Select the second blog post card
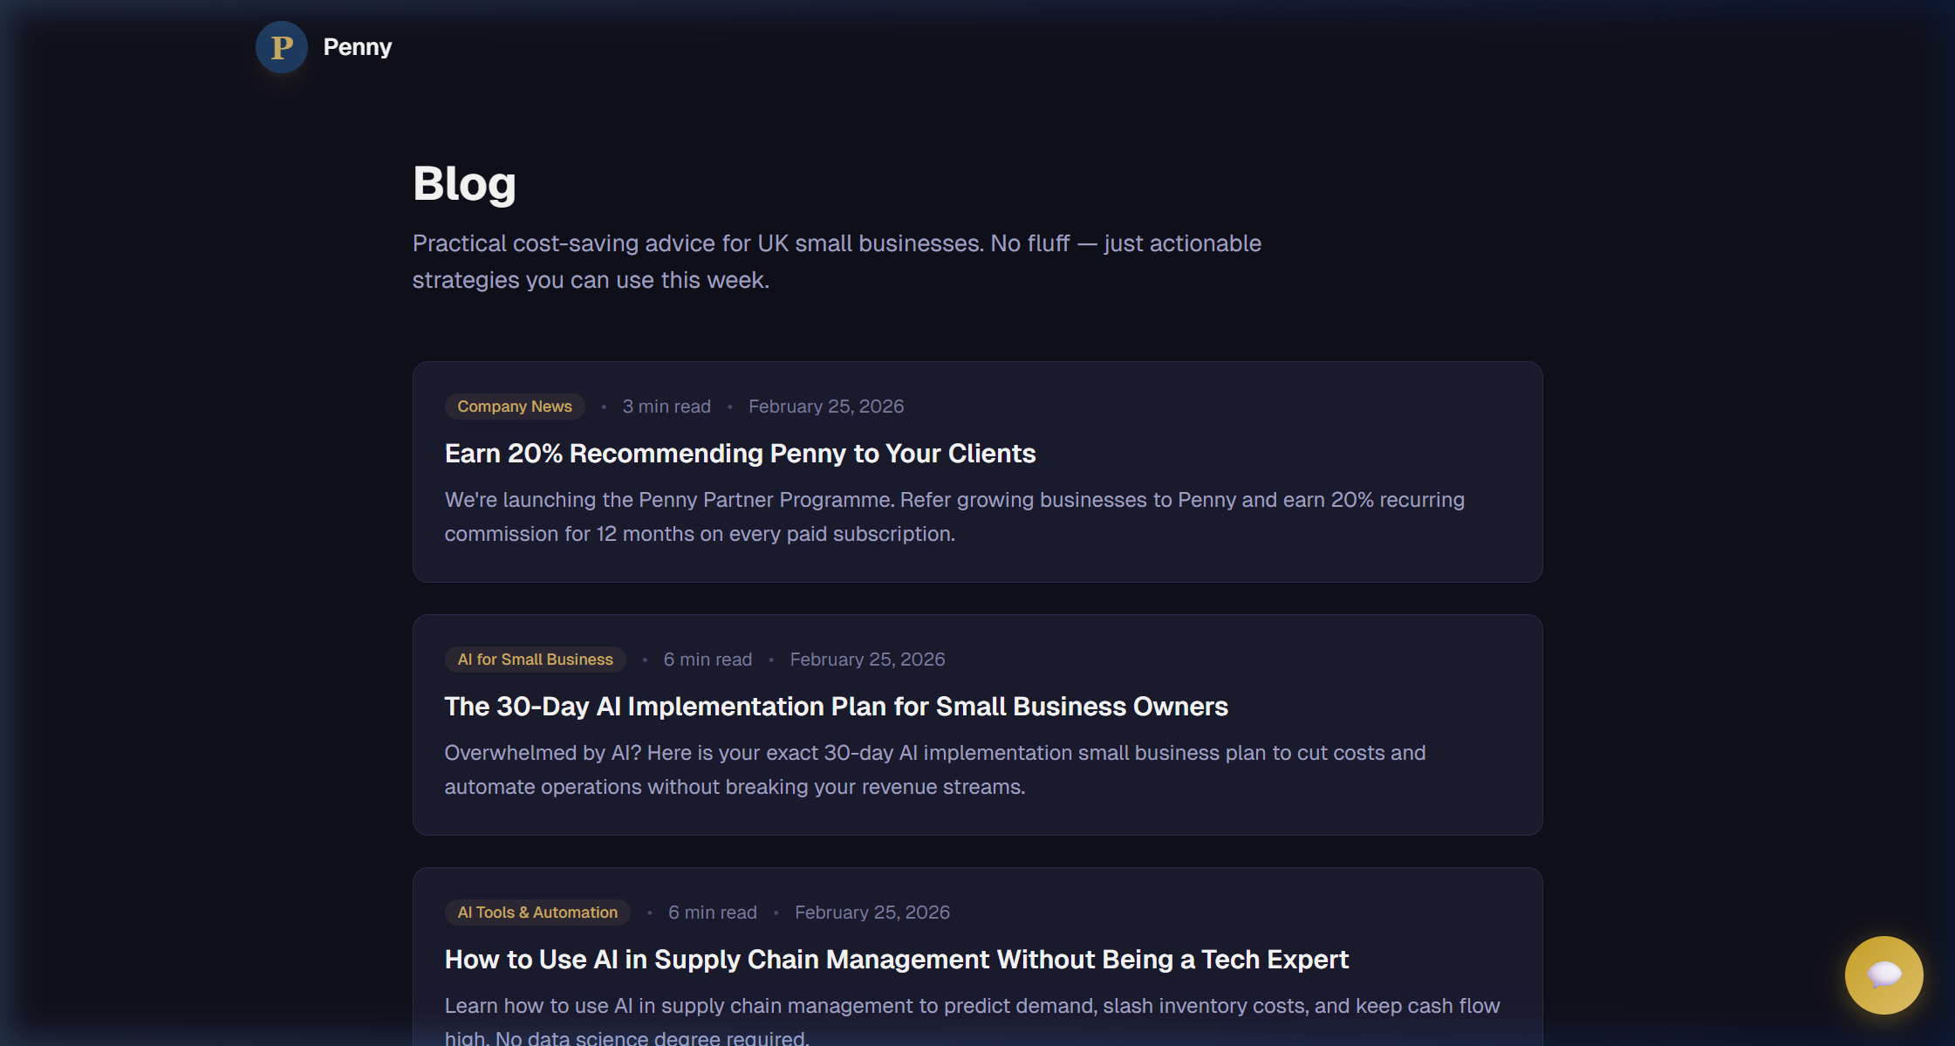 [x=976, y=724]
